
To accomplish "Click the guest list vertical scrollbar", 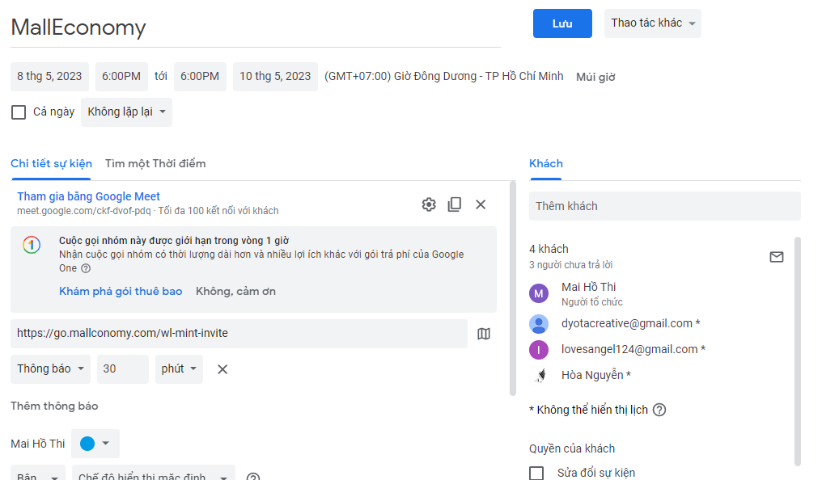I will point(798,351).
